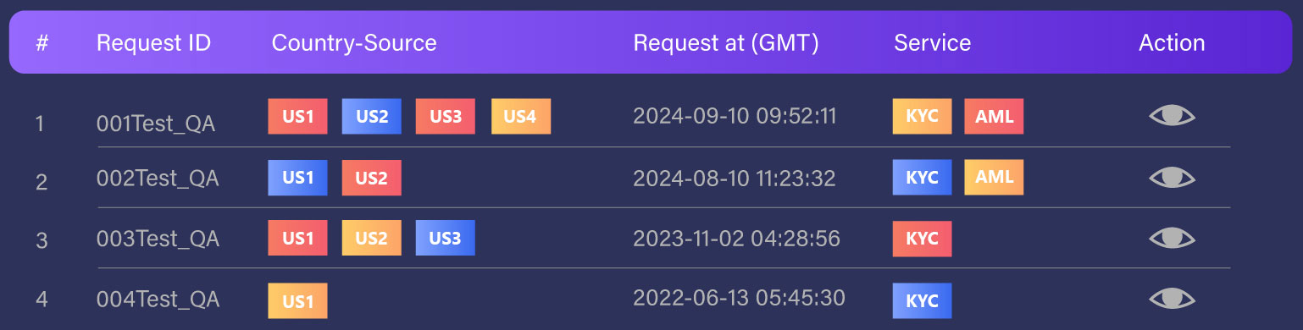Click the blue US2 tag in row 1
1303x330 pixels.
tap(372, 117)
